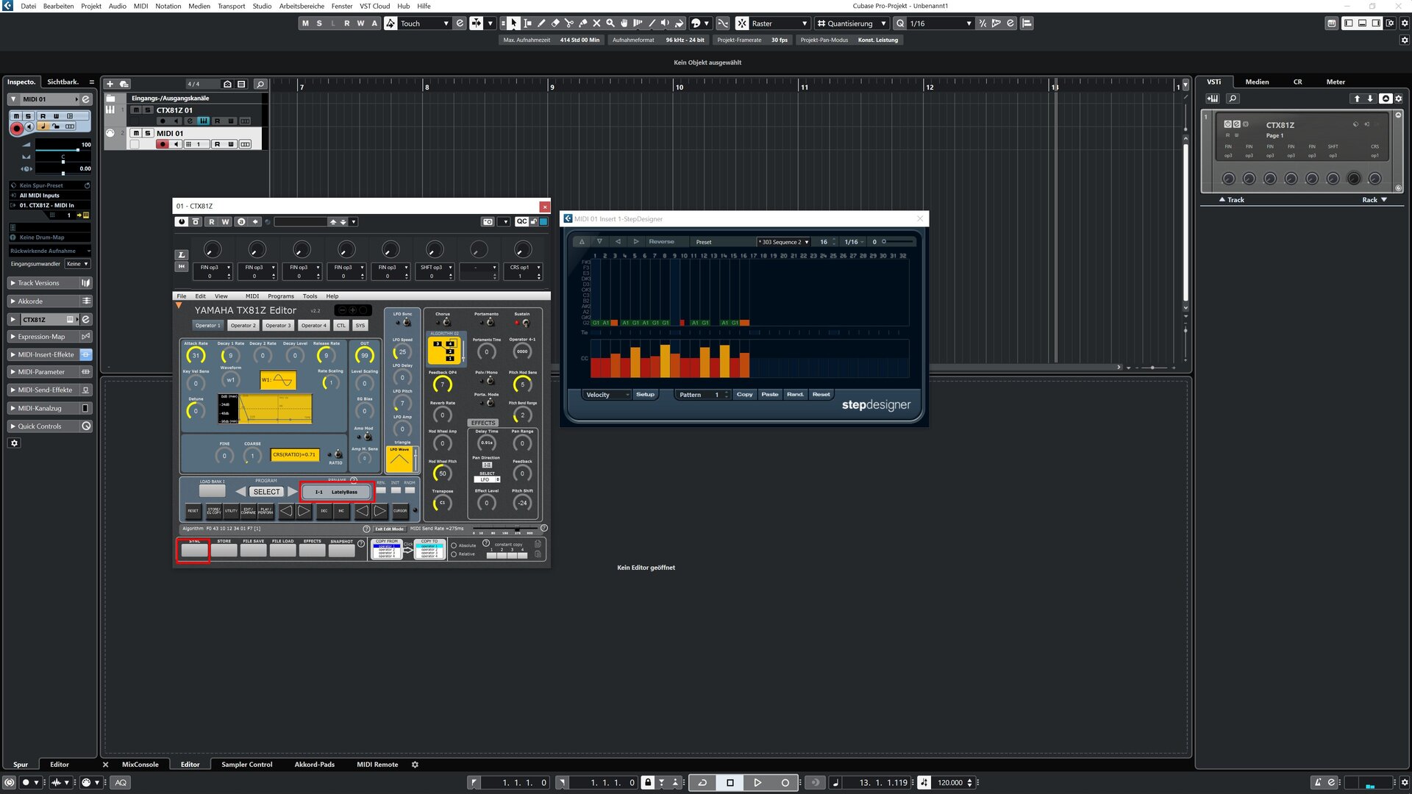The width and height of the screenshot is (1412, 794).
Task: Solo the CTX81Z 01 track
Action: (148, 110)
